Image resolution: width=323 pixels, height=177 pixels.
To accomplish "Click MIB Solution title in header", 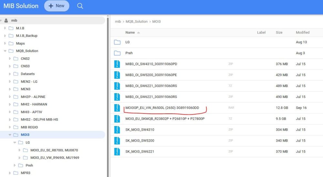I will pos(21,6).
